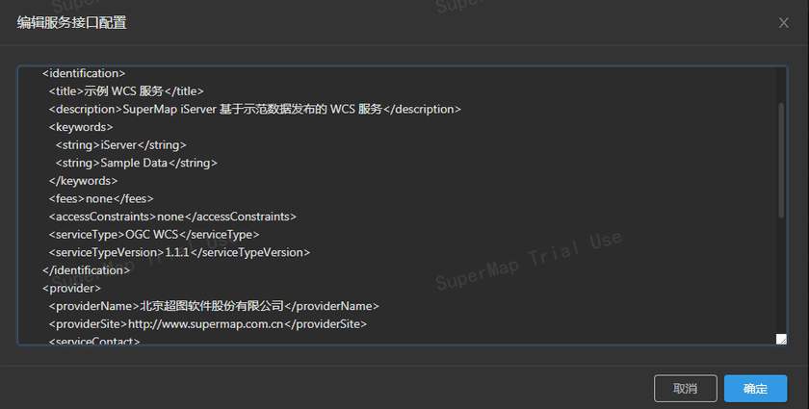Click the <provider> opening tag line
This screenshot has height=409, width=809.
click(71, 289)
